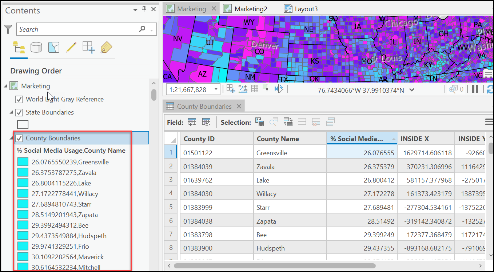
Task: Select table row 5 header
Action: tap(171, 207)
